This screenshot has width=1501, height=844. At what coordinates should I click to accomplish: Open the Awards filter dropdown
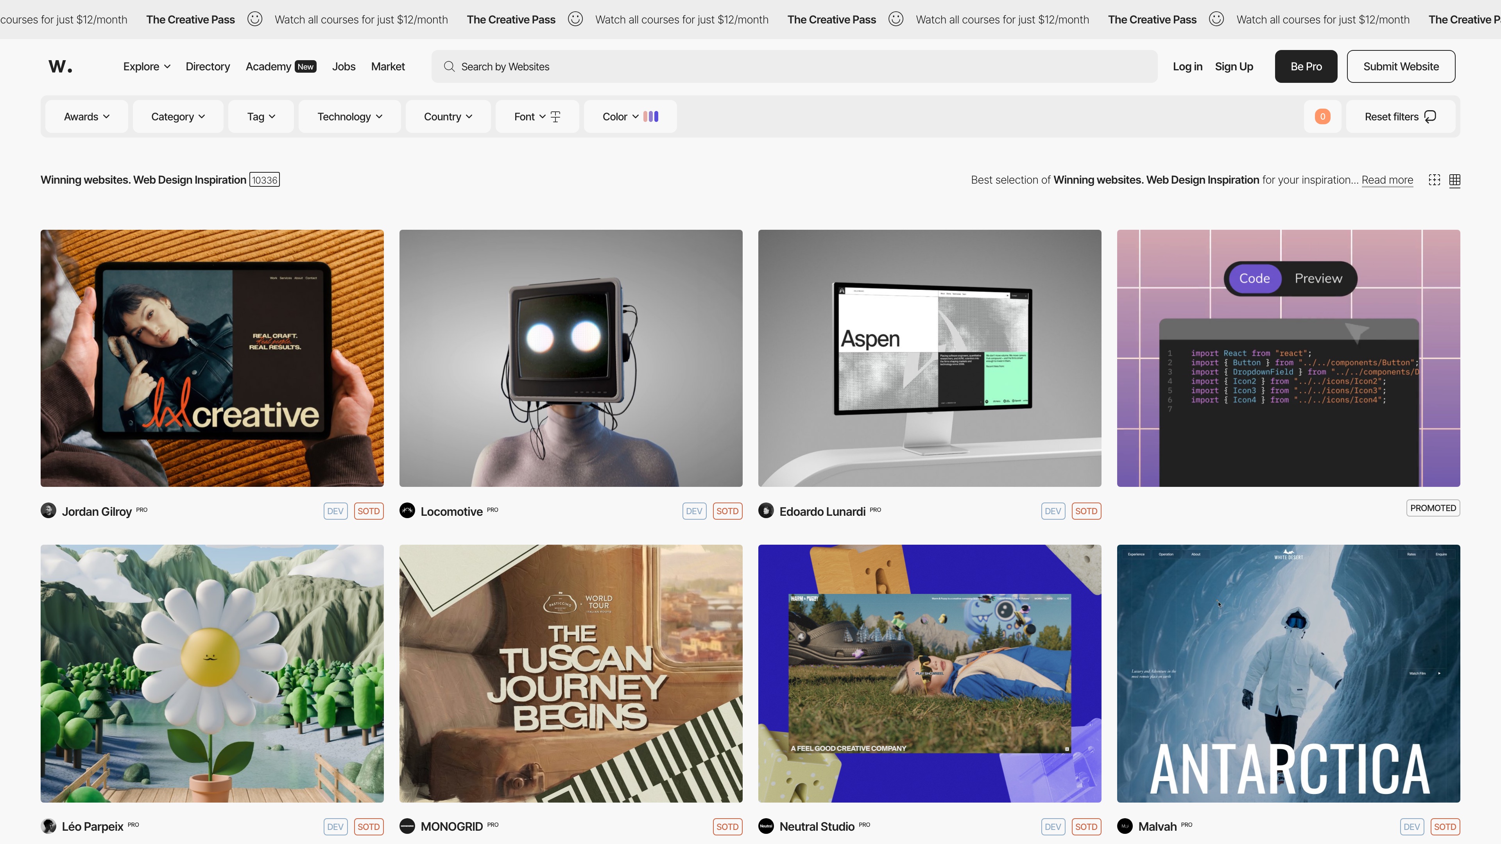coord(87,116)
